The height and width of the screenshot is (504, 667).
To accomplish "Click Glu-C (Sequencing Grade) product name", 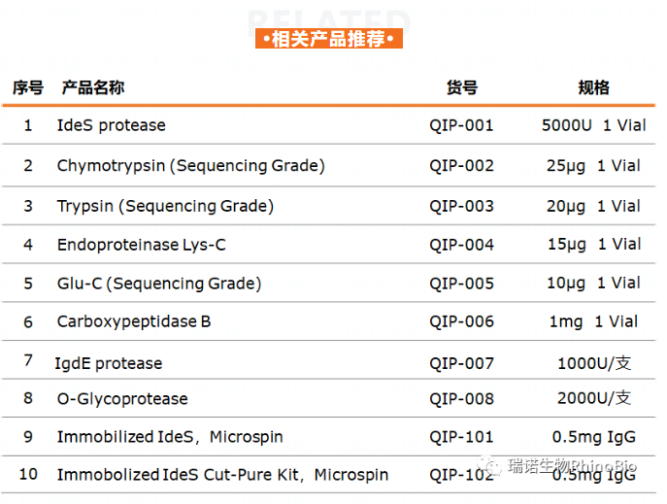I will pyautogui.click(x=159, y=284).
